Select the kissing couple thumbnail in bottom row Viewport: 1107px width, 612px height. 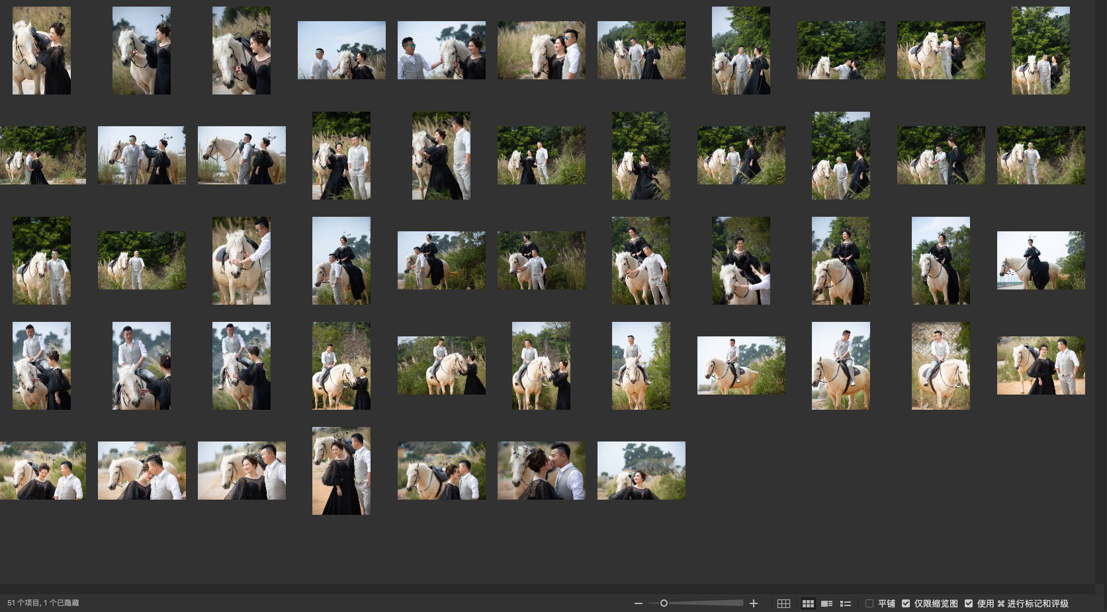[x=541, y=471]
